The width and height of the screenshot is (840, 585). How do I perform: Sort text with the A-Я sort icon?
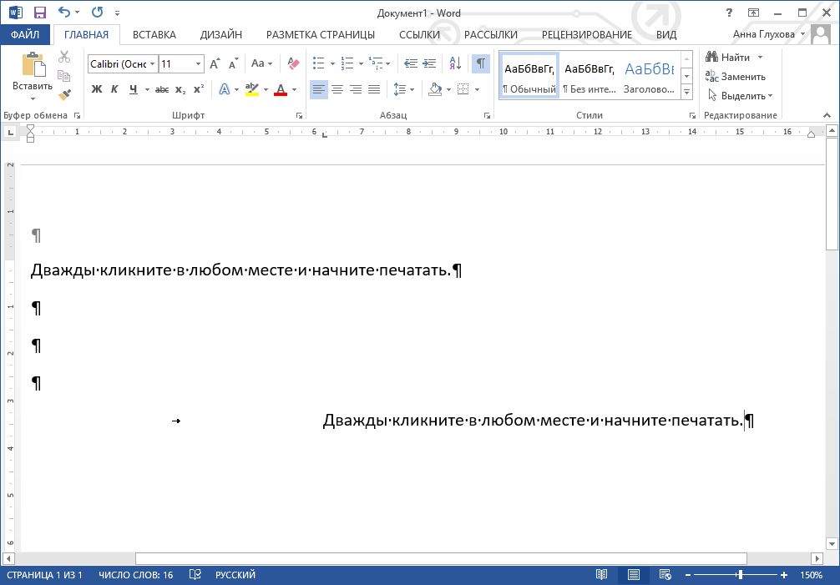tap(455, 63)
